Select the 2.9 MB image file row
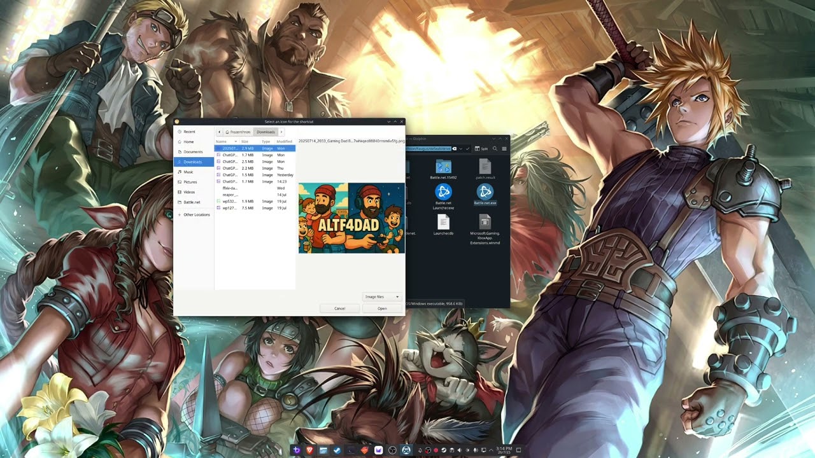Image resolution: width=815 pixels, height=458 pixels. (x=255, y=148)
